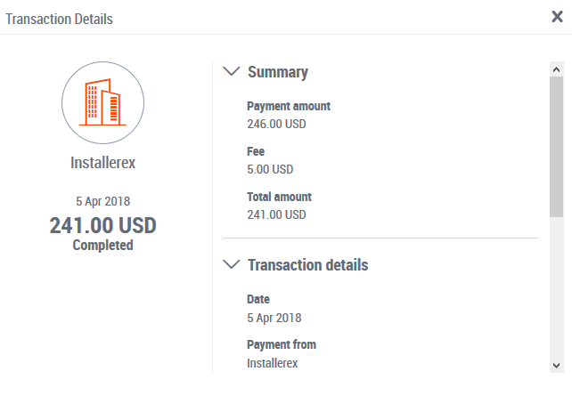Click the Payment amount value 246.00 USD
This screenshot has height=412, width=572.
[x=276, y=124]
